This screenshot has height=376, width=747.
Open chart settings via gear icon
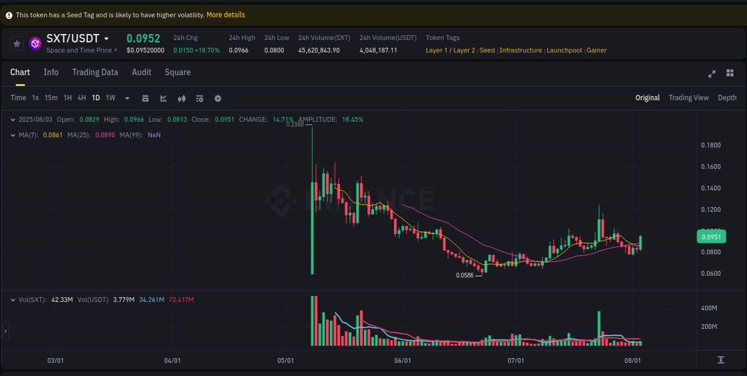tap(218, 98)
